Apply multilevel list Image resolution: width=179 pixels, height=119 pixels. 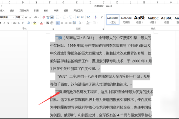(x=71, y=17)
